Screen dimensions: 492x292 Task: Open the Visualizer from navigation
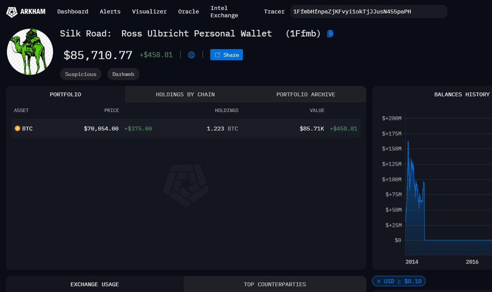149,11
